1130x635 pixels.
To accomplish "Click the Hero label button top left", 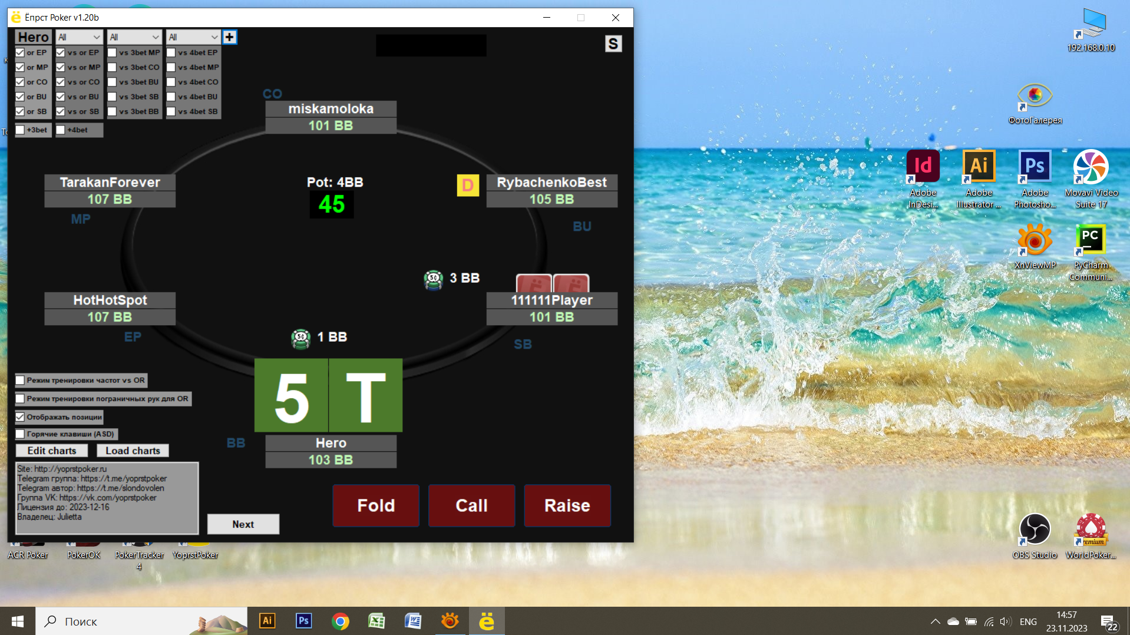I will [x=34, y=37].
